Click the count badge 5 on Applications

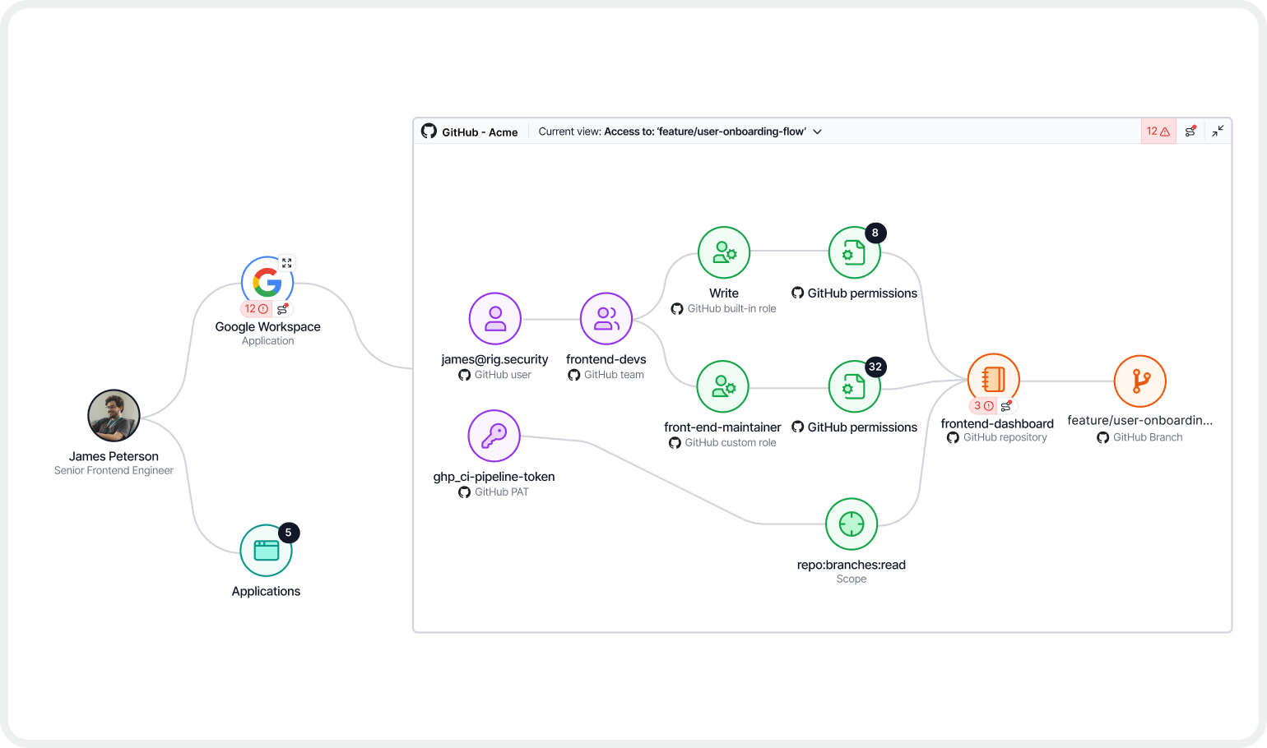click(x=288, y=533)
